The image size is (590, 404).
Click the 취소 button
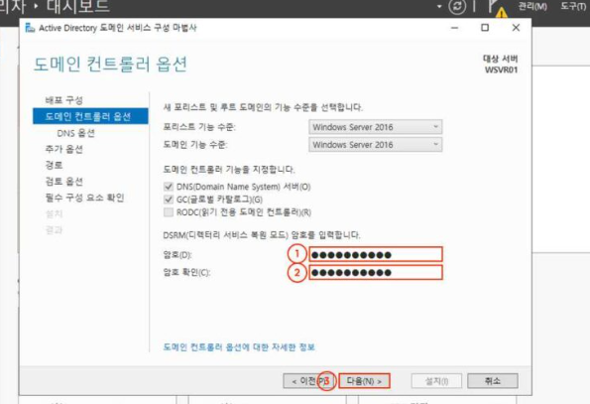[x=493, y=381]
